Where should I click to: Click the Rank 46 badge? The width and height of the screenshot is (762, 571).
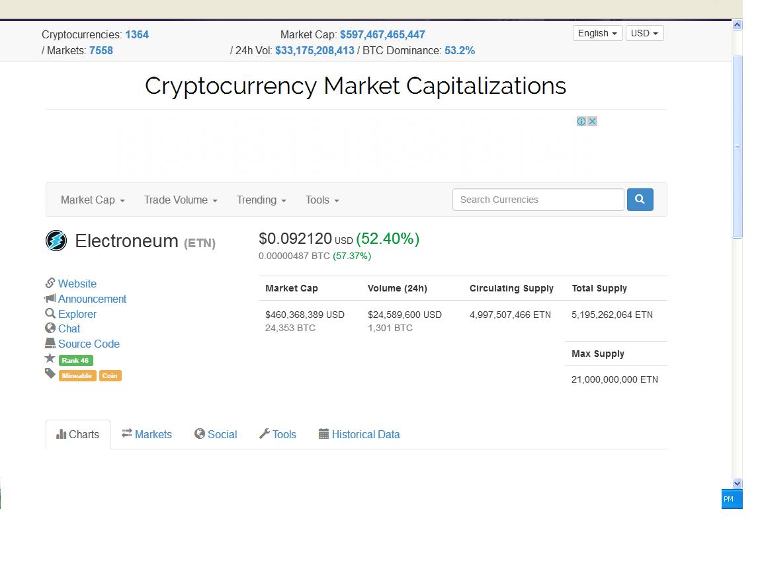click(x=76, y=360)
